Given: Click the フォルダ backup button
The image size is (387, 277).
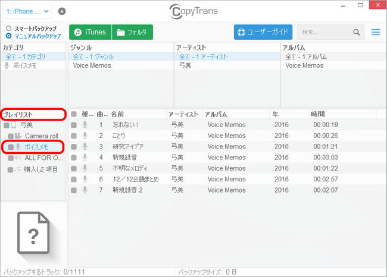Looking at the screenshot, I should tap(132, 32).
